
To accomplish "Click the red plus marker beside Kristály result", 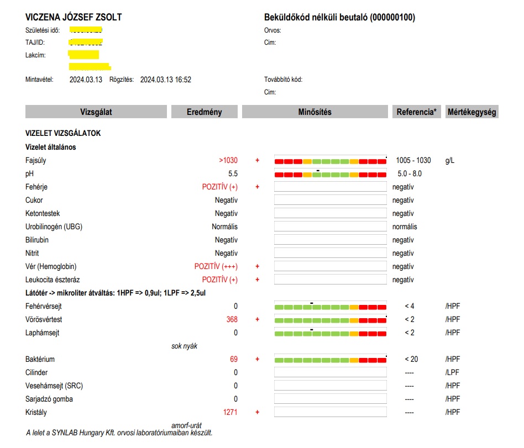I will pos(257,413).
